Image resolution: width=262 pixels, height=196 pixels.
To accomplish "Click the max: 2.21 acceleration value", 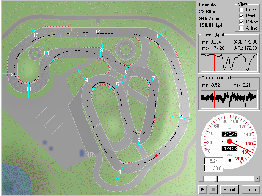I will (x=242, y=85).
